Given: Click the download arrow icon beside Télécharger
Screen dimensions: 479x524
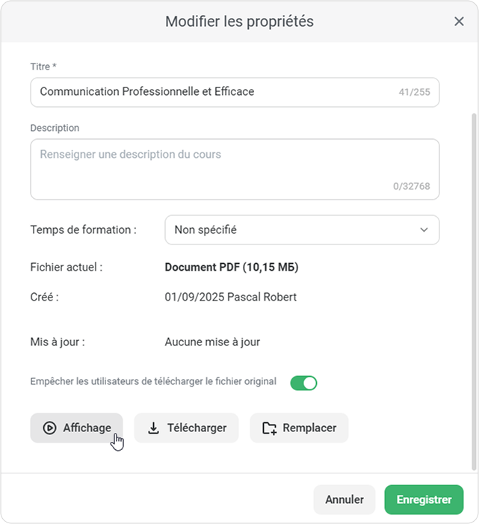Looking at the screenshot, I should coord(153,428).
